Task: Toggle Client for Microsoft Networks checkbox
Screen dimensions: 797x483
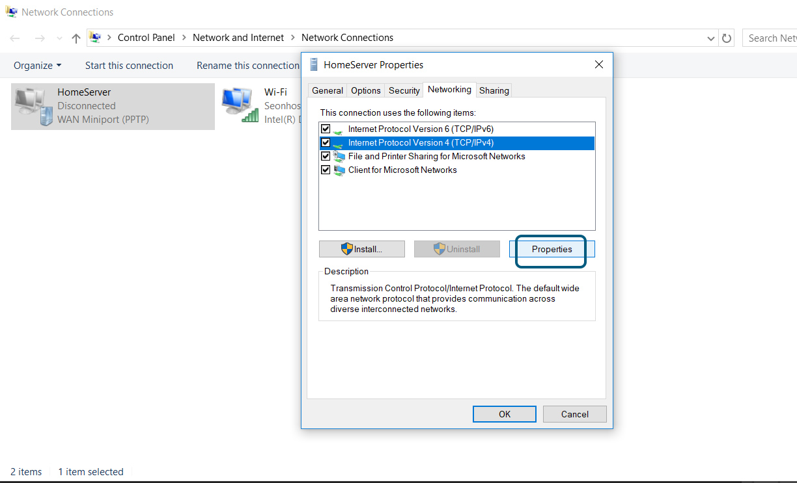Action: tap(326, 170)
